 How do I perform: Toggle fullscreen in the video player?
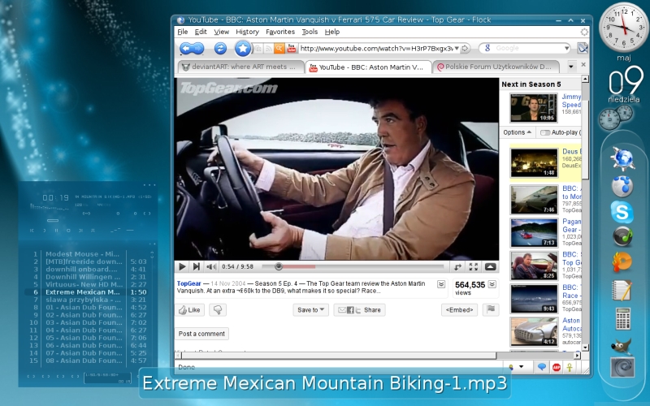coord(474,266)
